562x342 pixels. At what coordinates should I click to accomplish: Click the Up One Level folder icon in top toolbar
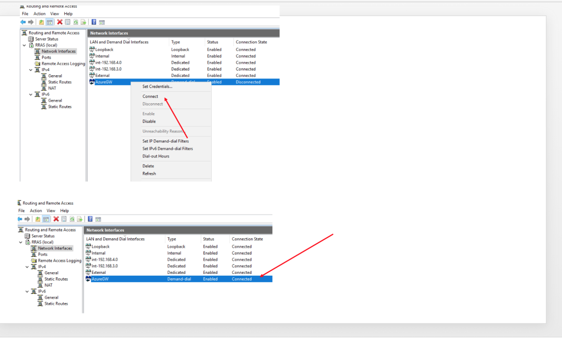41,22
